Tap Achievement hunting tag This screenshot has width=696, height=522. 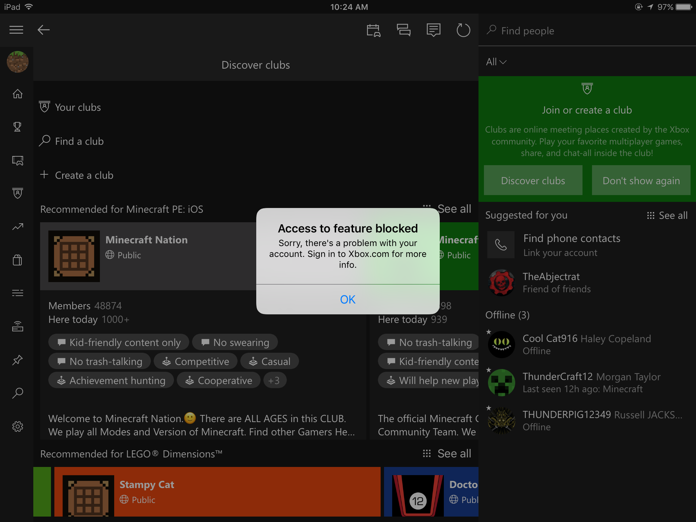click(111, 380)
